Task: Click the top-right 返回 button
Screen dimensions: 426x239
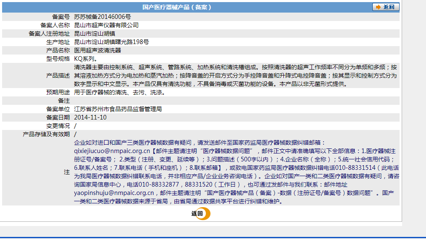Action: coord(385,7)
